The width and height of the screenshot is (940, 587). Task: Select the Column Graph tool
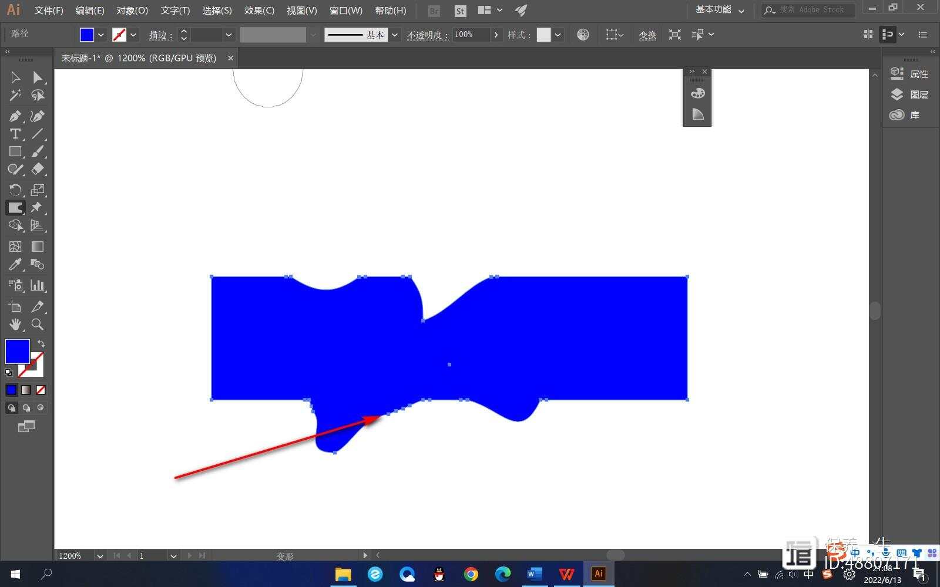pyautogui.click(x=38, y=286)
